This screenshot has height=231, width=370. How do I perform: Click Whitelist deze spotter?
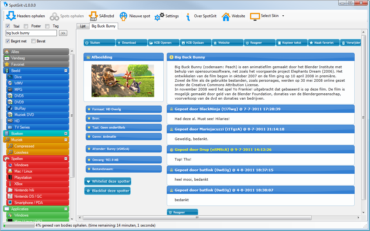tap(108, 181)
